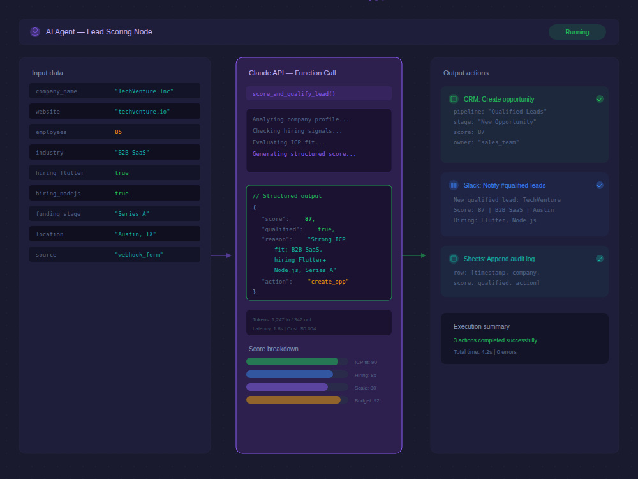This screenshot has width=638, height=479.
Task: Click the CRM Create opportunity square icon
Action: click(453, 99)
